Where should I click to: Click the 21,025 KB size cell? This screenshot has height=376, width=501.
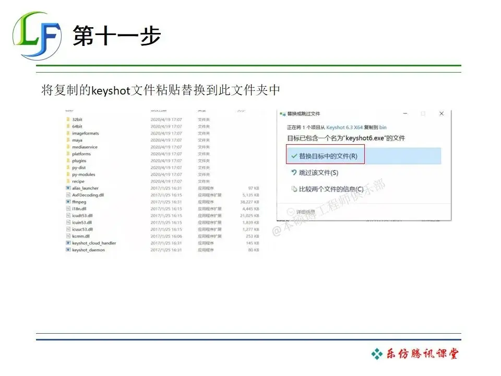point(249,216)
